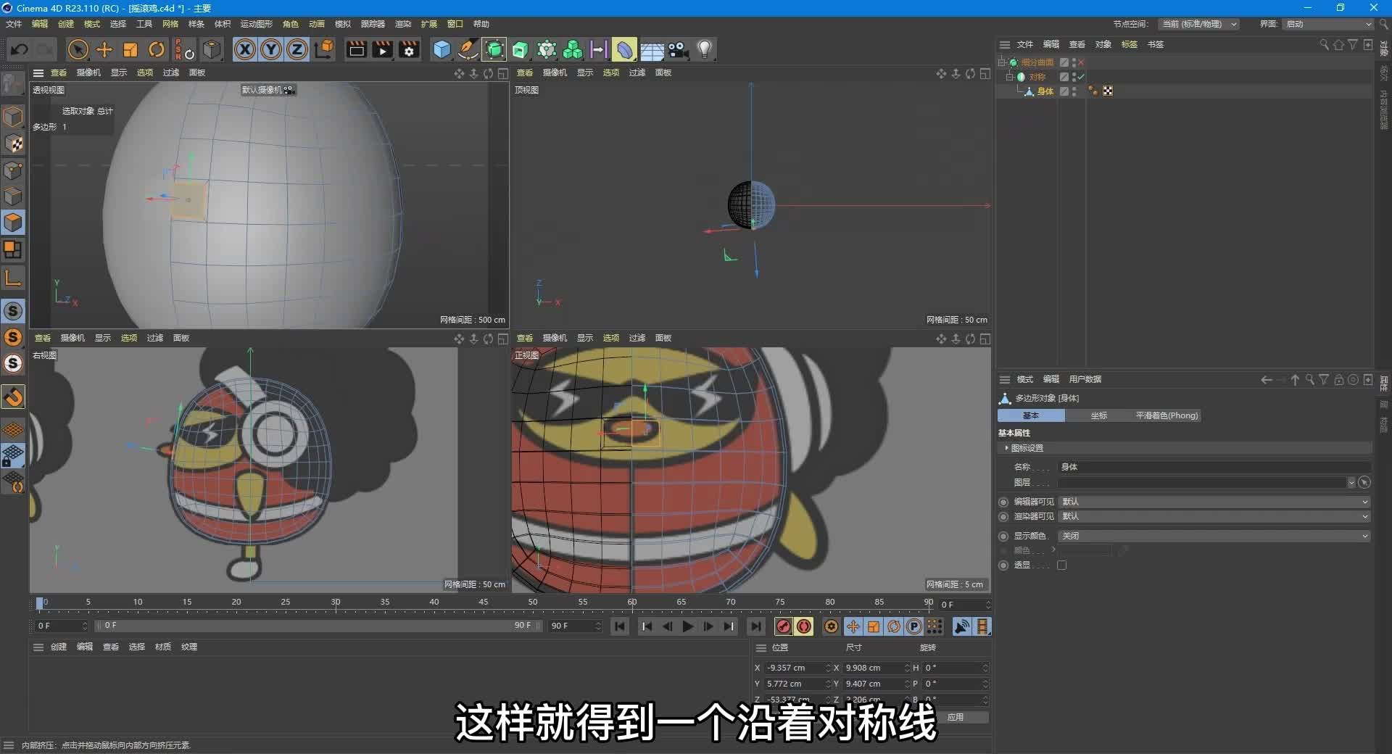Select the Live Selection tool
Image resolution: width=1392 pixels, height=754 pixels.
coord(78,49)
